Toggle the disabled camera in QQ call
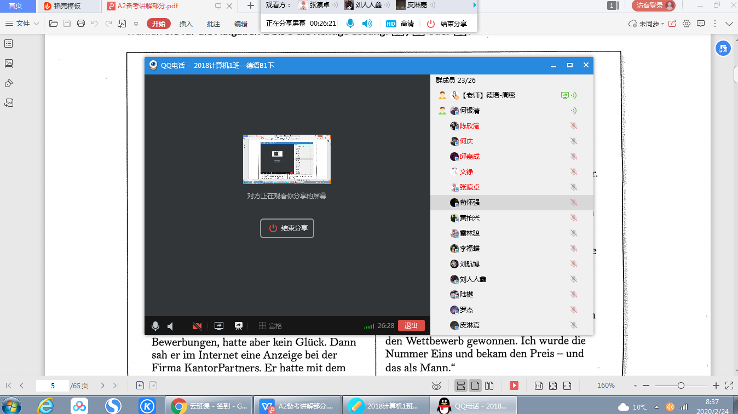The width and height of the screenshot is (738, 414). coord(197,326)
